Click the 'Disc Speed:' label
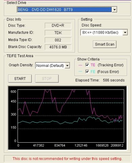 [x=92, y=25]
